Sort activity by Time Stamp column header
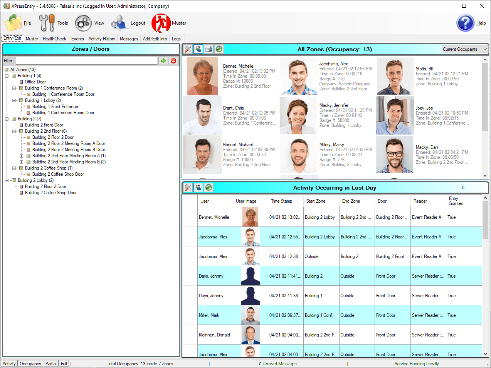The image size is (491, 368). 281,201
